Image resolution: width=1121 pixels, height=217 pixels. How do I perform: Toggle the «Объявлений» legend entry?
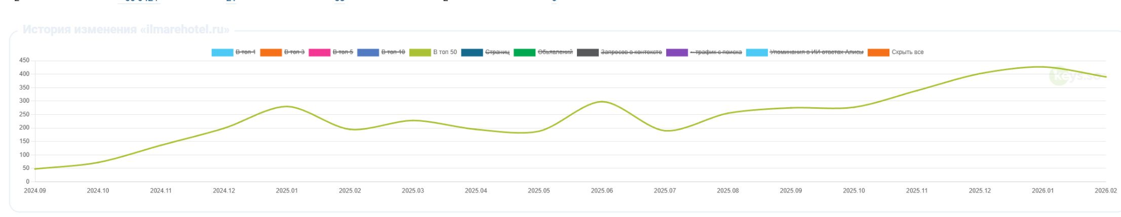[x=544, y=52]
